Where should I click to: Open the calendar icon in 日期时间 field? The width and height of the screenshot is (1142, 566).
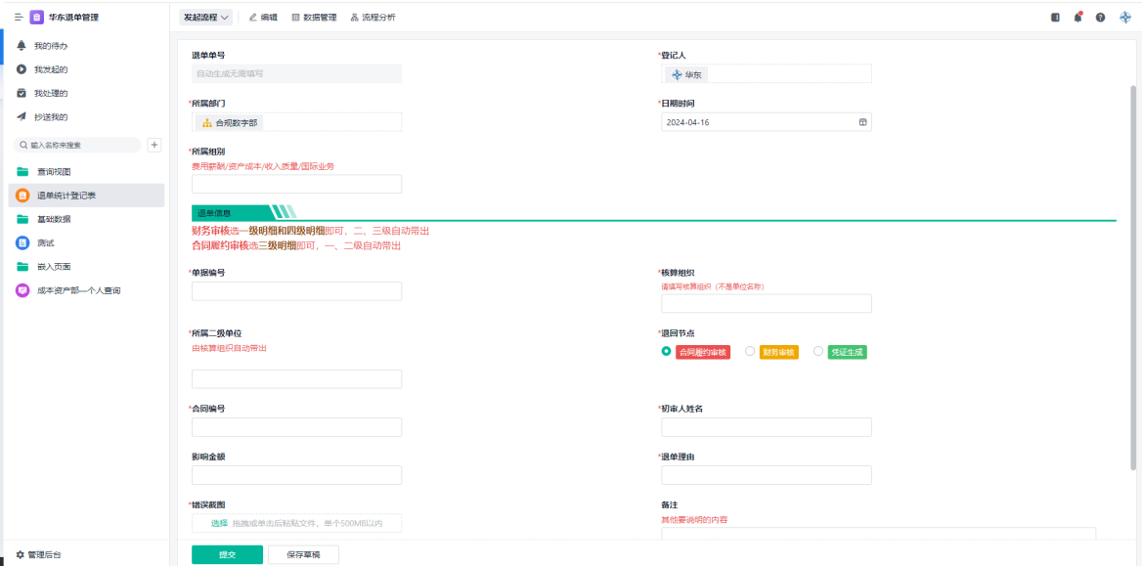pyautogui.click(x=862, y=122)
